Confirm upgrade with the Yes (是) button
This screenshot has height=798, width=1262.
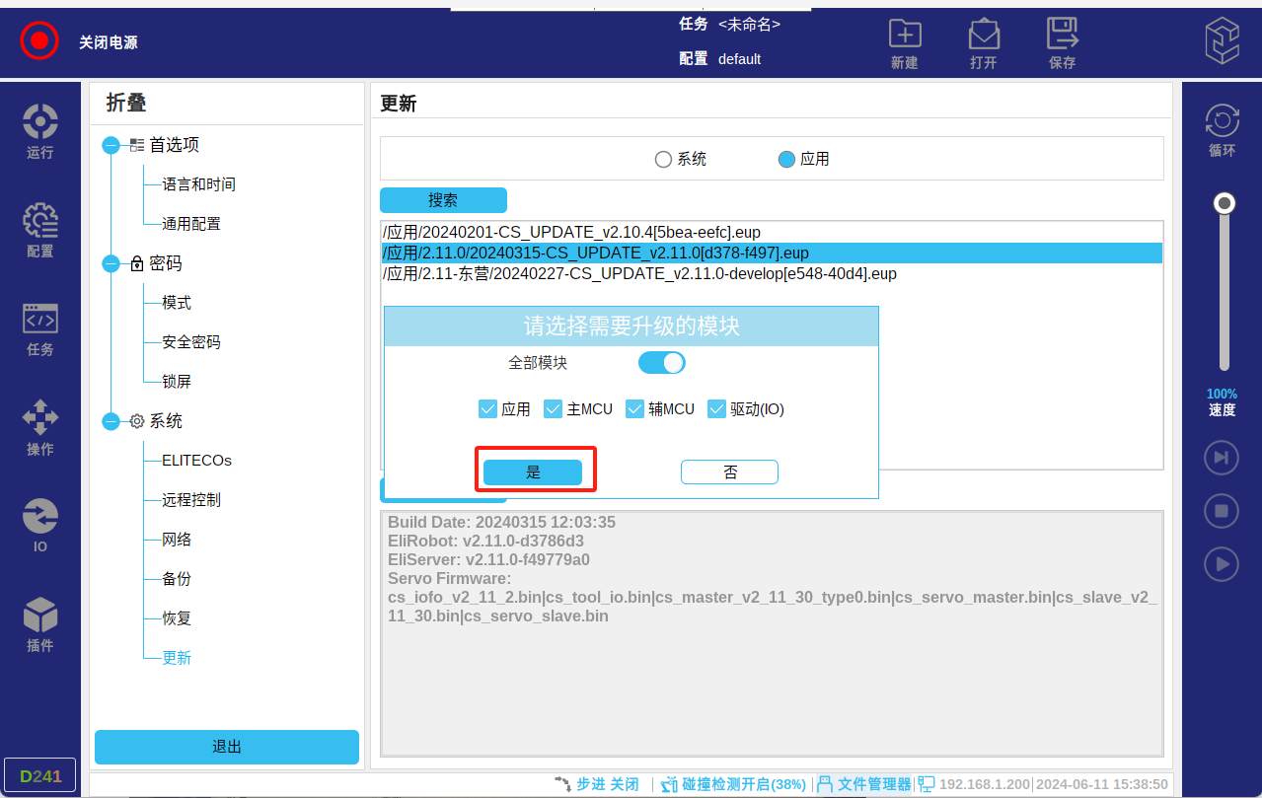click(533, 472)
